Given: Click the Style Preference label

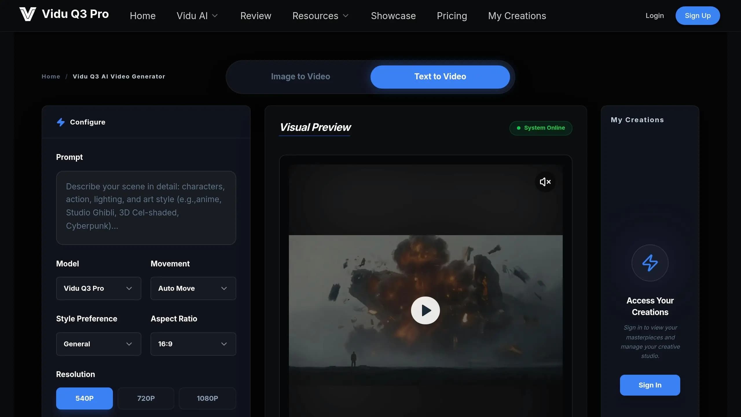Looking at the screenshot, I should coord(87,319).
